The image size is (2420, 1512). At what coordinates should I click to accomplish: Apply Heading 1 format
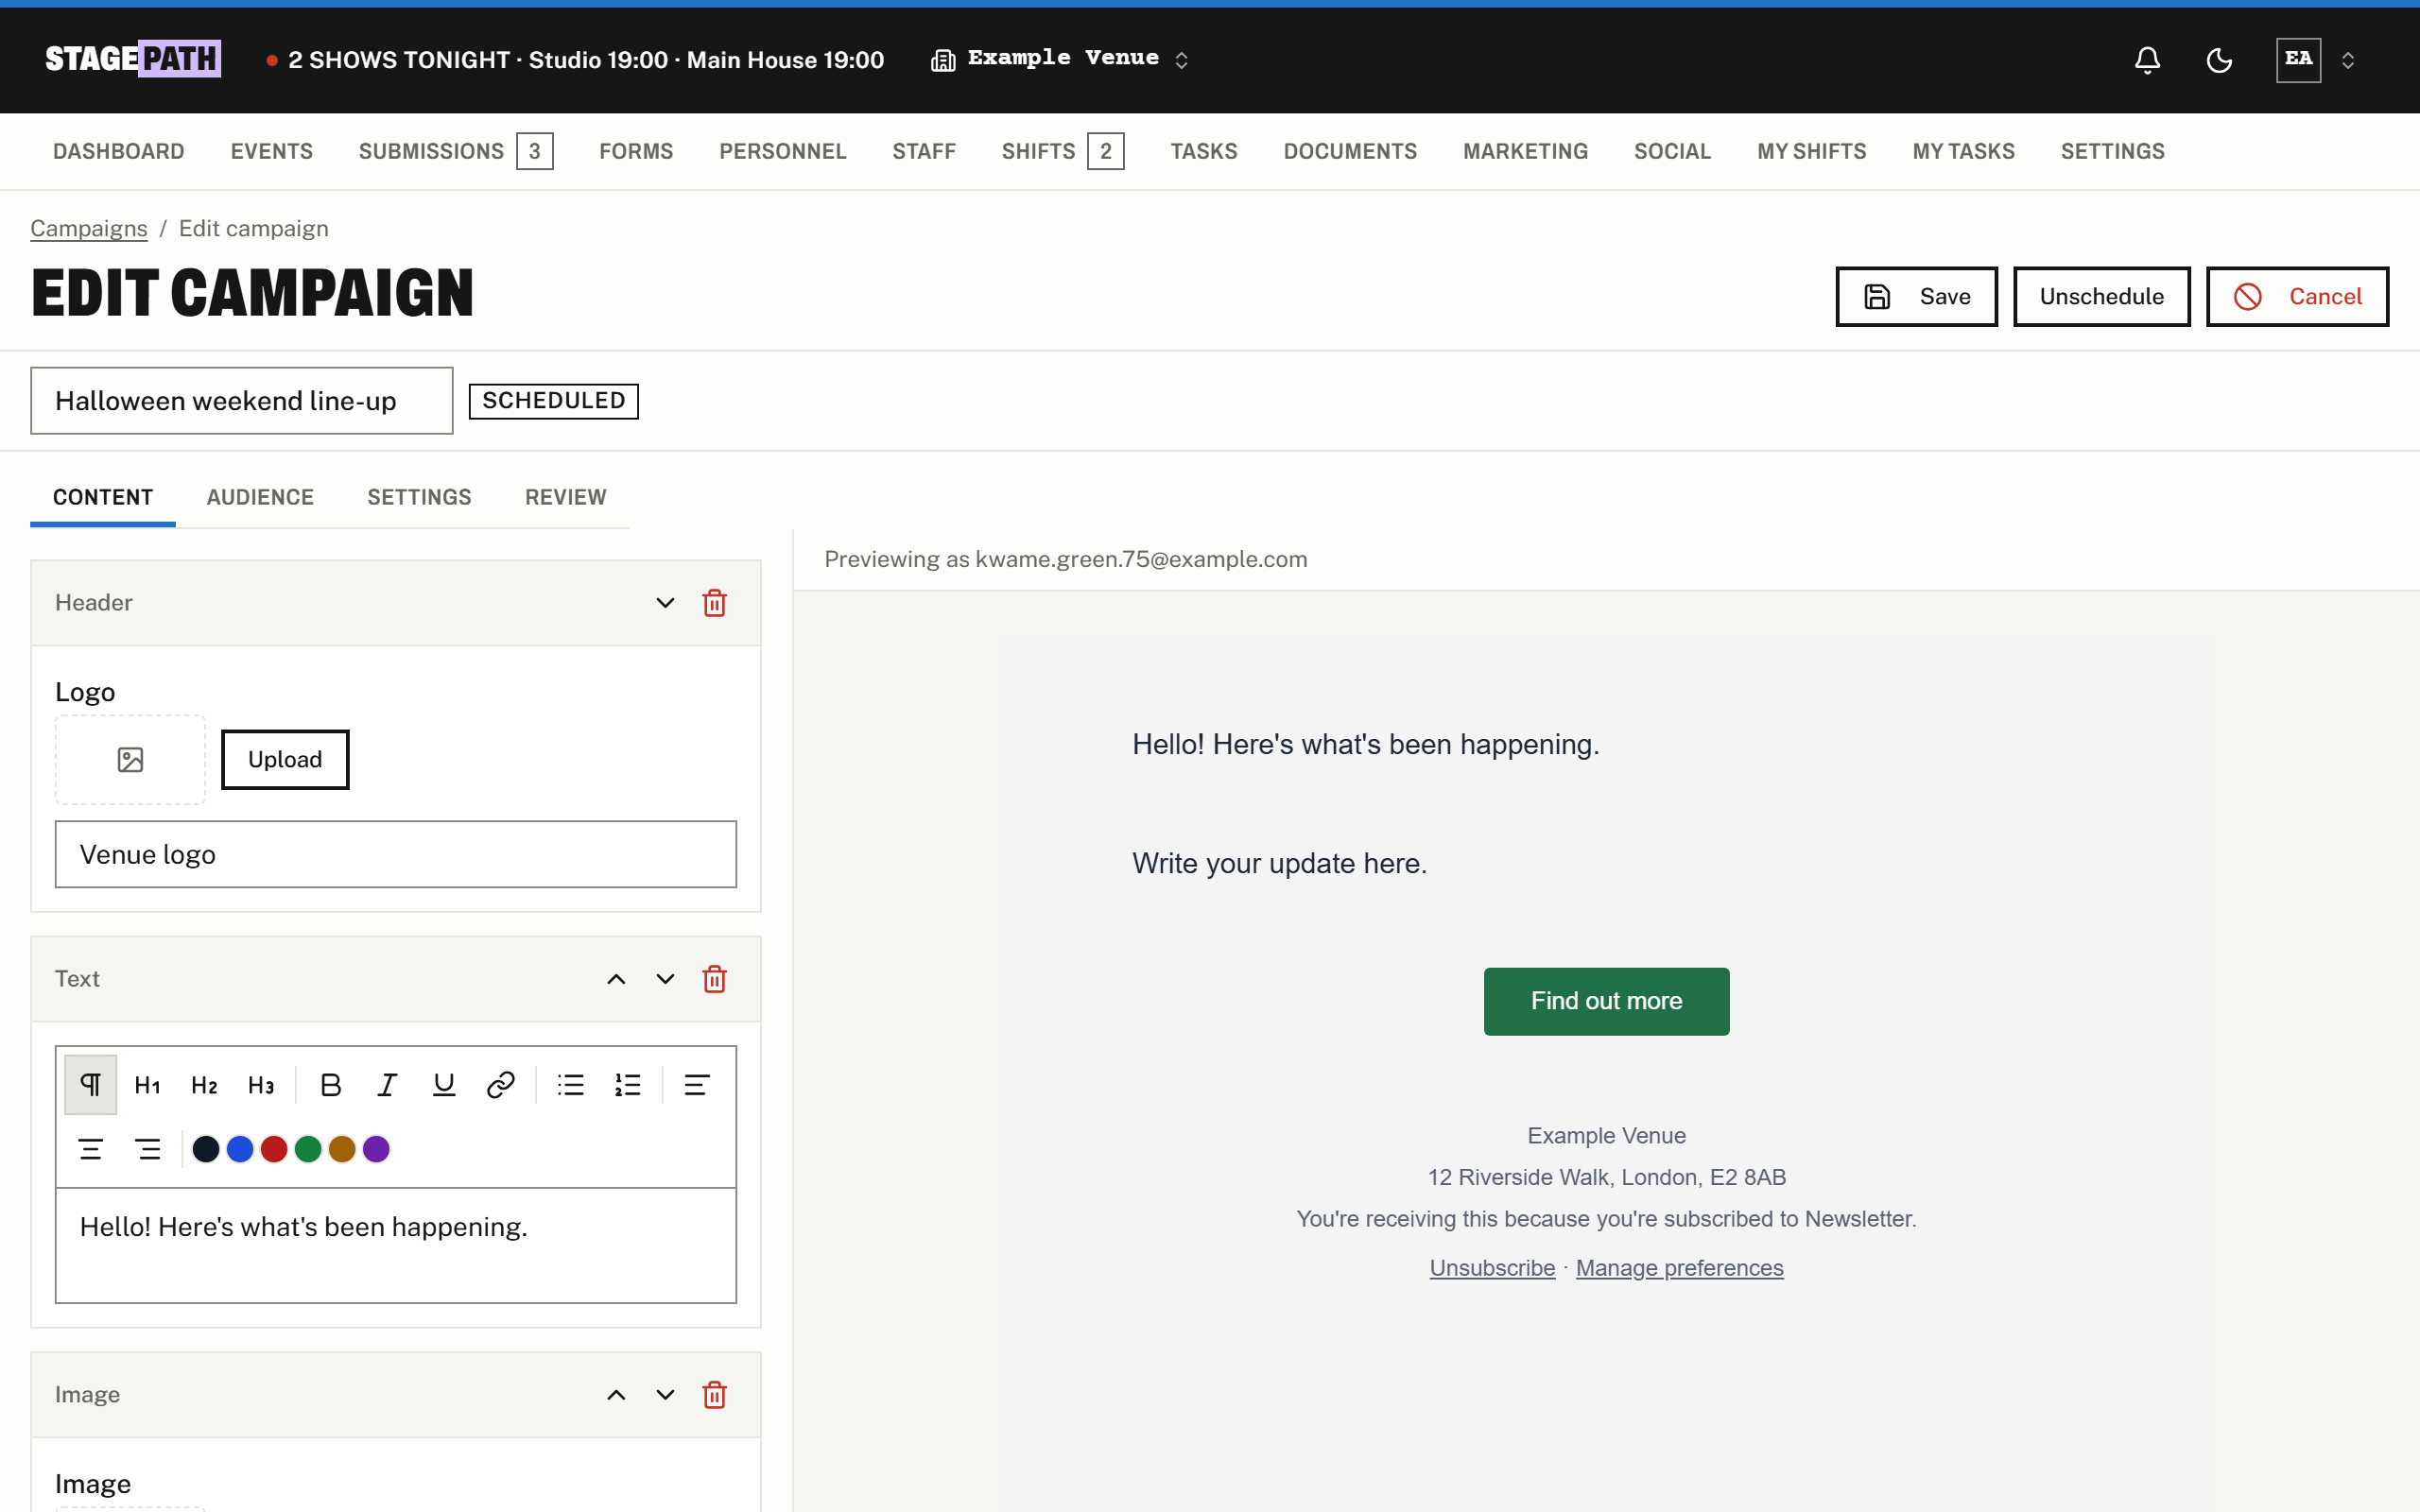point(147,1085)
